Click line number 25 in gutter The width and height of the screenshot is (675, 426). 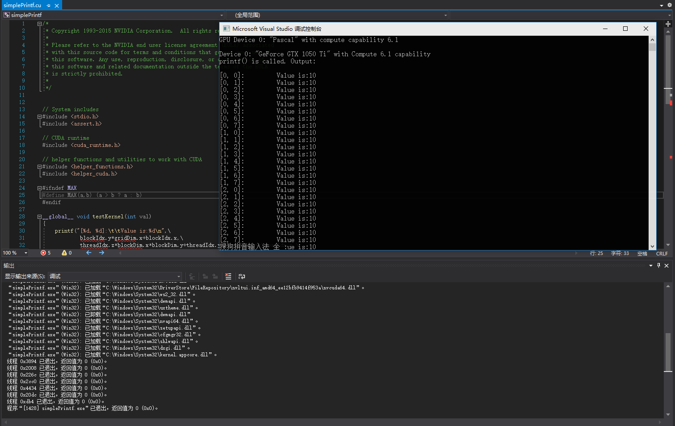[x=22, y=195]
